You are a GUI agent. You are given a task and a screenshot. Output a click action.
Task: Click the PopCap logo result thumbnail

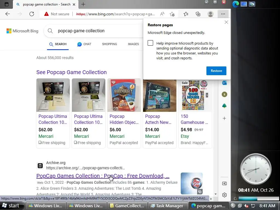coord(192,183)
